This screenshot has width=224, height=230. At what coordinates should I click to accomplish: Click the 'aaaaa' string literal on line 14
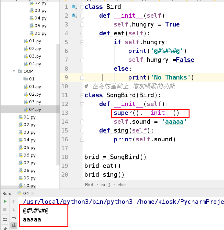pyautogui.click(x=174, y=122)
